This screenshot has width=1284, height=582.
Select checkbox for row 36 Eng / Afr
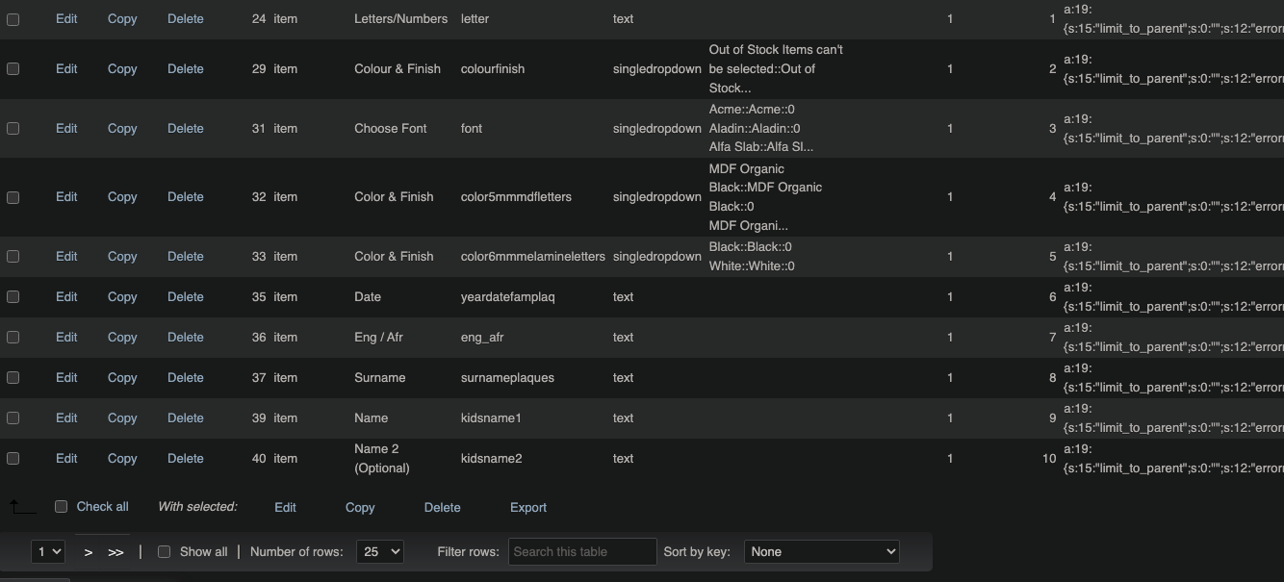tap(13, 338)
